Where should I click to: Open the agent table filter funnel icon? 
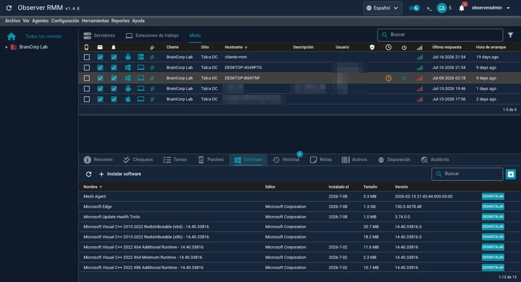click(x=511, y=35)
